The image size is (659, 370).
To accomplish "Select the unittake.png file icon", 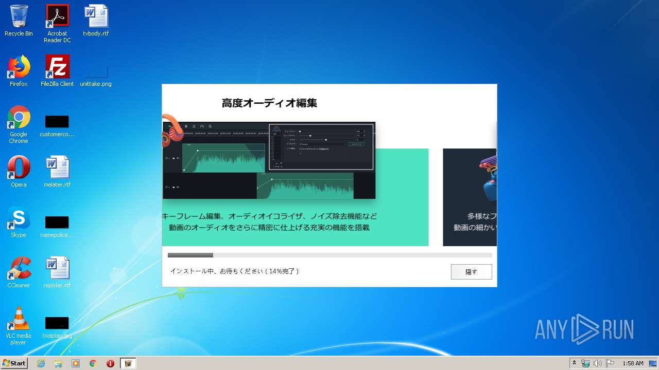I will tap(96, 75).
